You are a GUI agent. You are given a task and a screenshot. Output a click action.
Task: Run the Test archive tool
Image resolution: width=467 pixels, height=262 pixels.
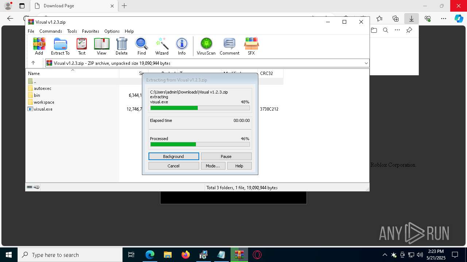click(82, 46)
